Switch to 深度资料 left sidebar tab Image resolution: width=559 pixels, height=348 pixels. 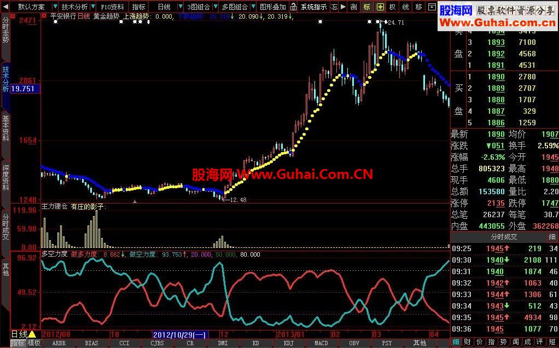(5, 177)
